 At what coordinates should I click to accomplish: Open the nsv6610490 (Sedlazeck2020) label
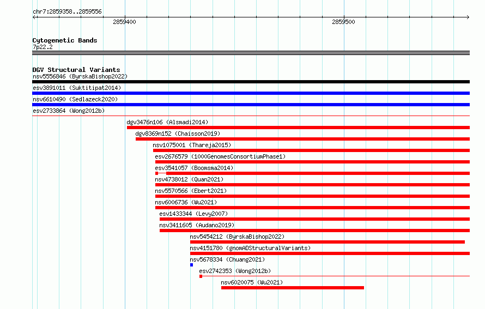[75, 99]
